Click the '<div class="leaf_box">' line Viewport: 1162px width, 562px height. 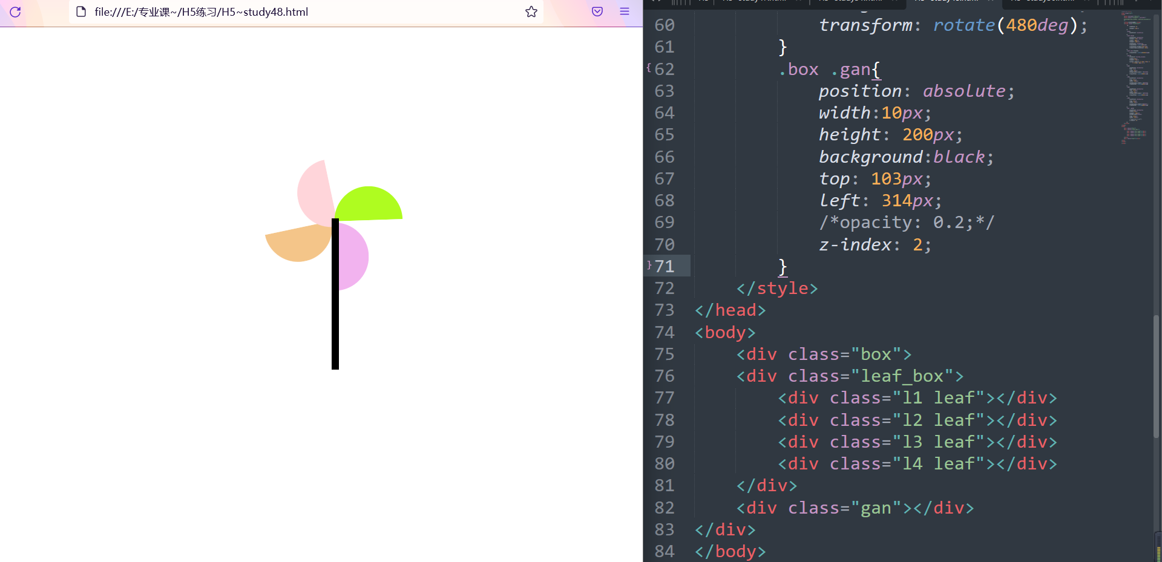coord(850,376)
